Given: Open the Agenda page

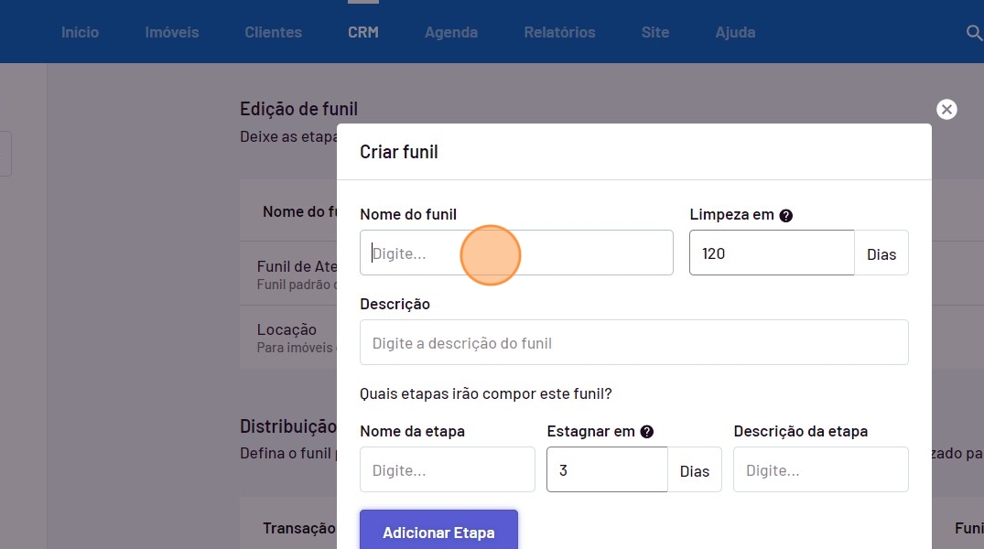Looking at the screenshot, I should (451, 32).
